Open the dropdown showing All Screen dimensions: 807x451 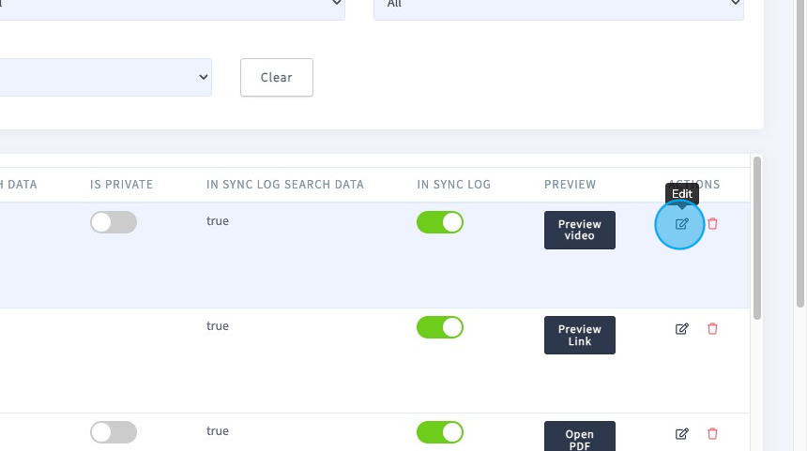558,5
